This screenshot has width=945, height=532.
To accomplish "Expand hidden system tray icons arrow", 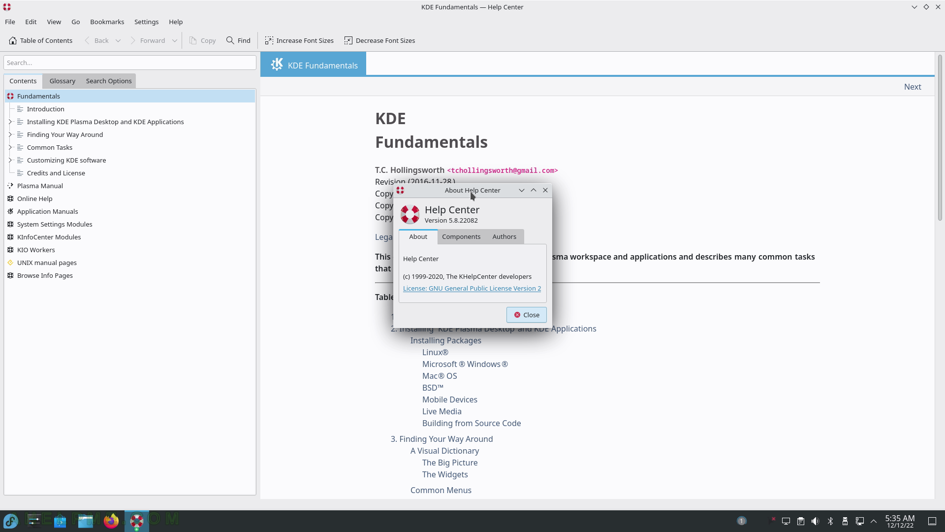I will (x=874, y=521).
